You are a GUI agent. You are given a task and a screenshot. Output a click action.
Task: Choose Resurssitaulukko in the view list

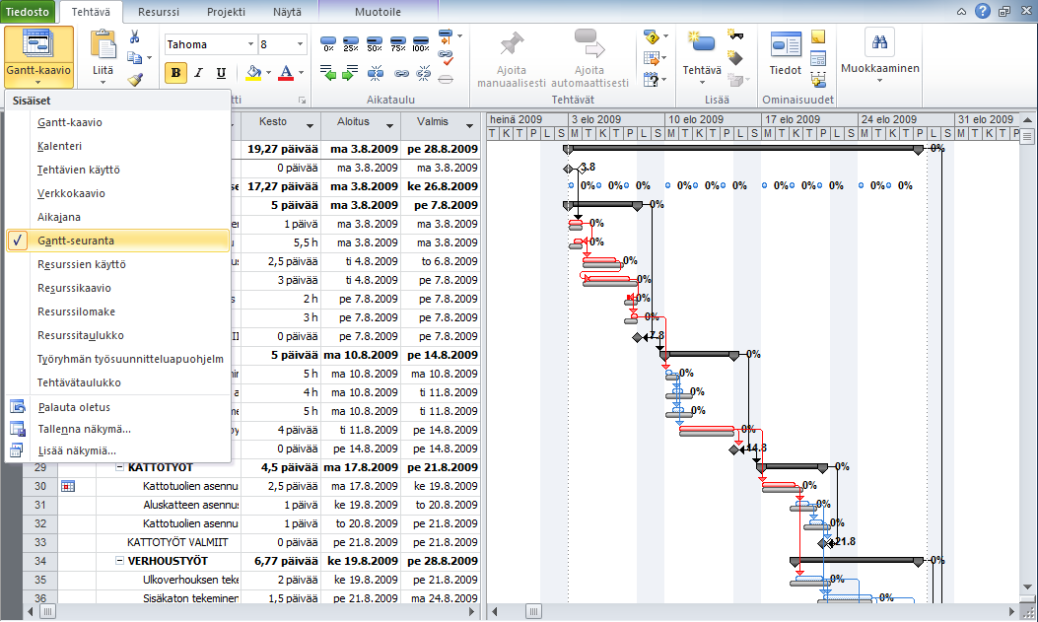tap(118, 335)
